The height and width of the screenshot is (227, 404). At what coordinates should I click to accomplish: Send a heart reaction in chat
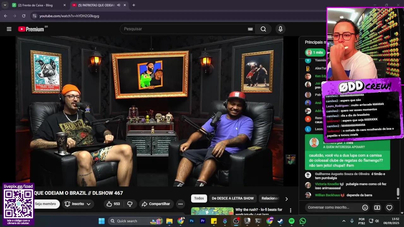point(389,207)
